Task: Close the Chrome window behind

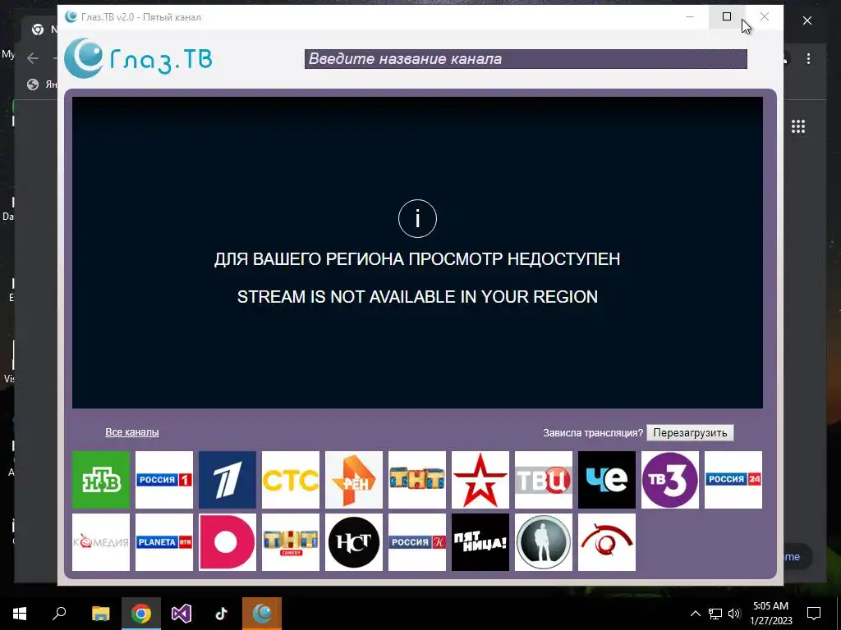Action: pyautogui.click(x=807, y=21)
